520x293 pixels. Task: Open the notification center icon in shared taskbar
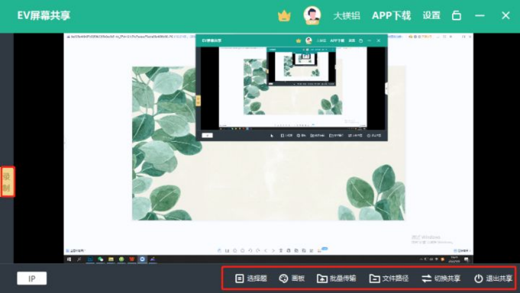coord(467,259)
